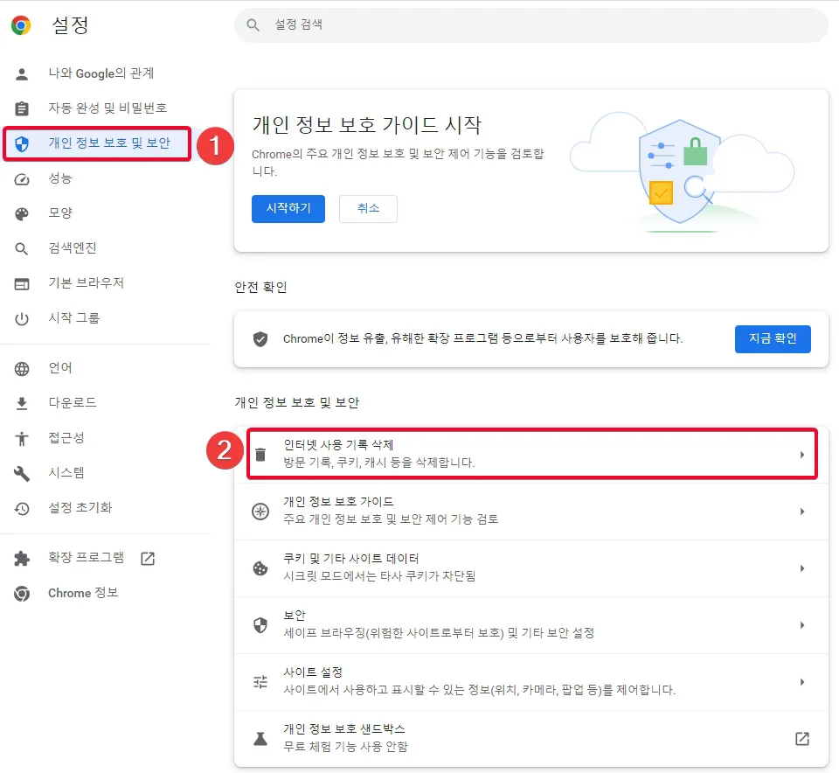Click the person icon for 나와 Google의 관계
This screenshot has height=773, width=839.
point(21,73)
